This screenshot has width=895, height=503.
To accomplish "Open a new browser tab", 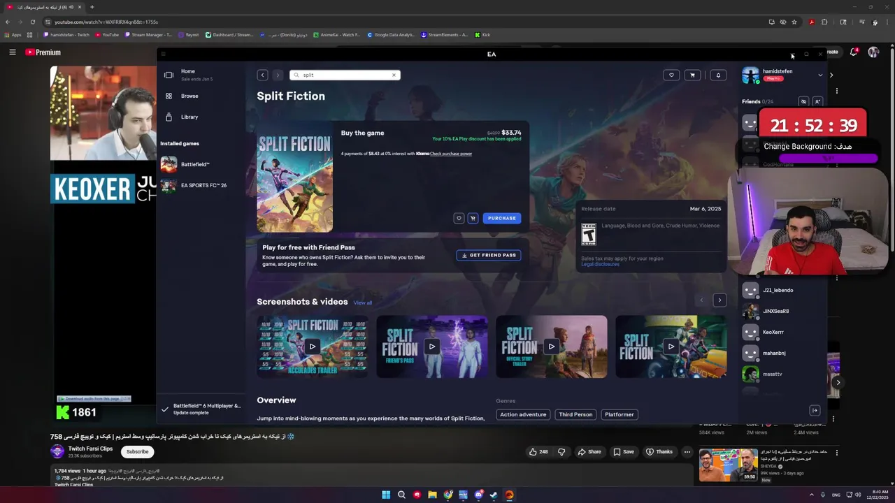I will 92,7.
